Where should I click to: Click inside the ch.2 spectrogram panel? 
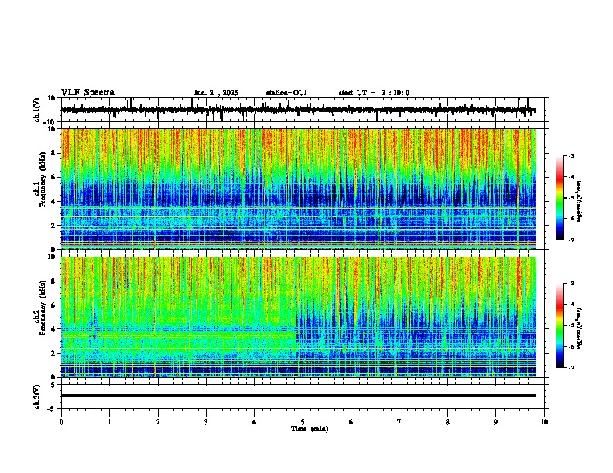point(299,317)
